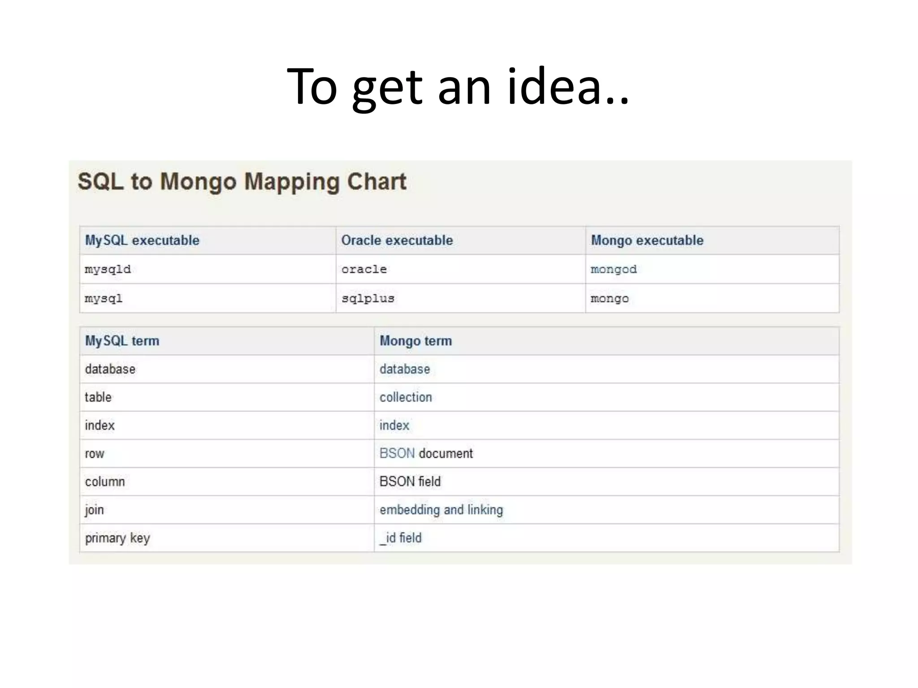Viewport: 918px width, 688px height.
Task: Select the _id field cell
Action: pos(400,538)
